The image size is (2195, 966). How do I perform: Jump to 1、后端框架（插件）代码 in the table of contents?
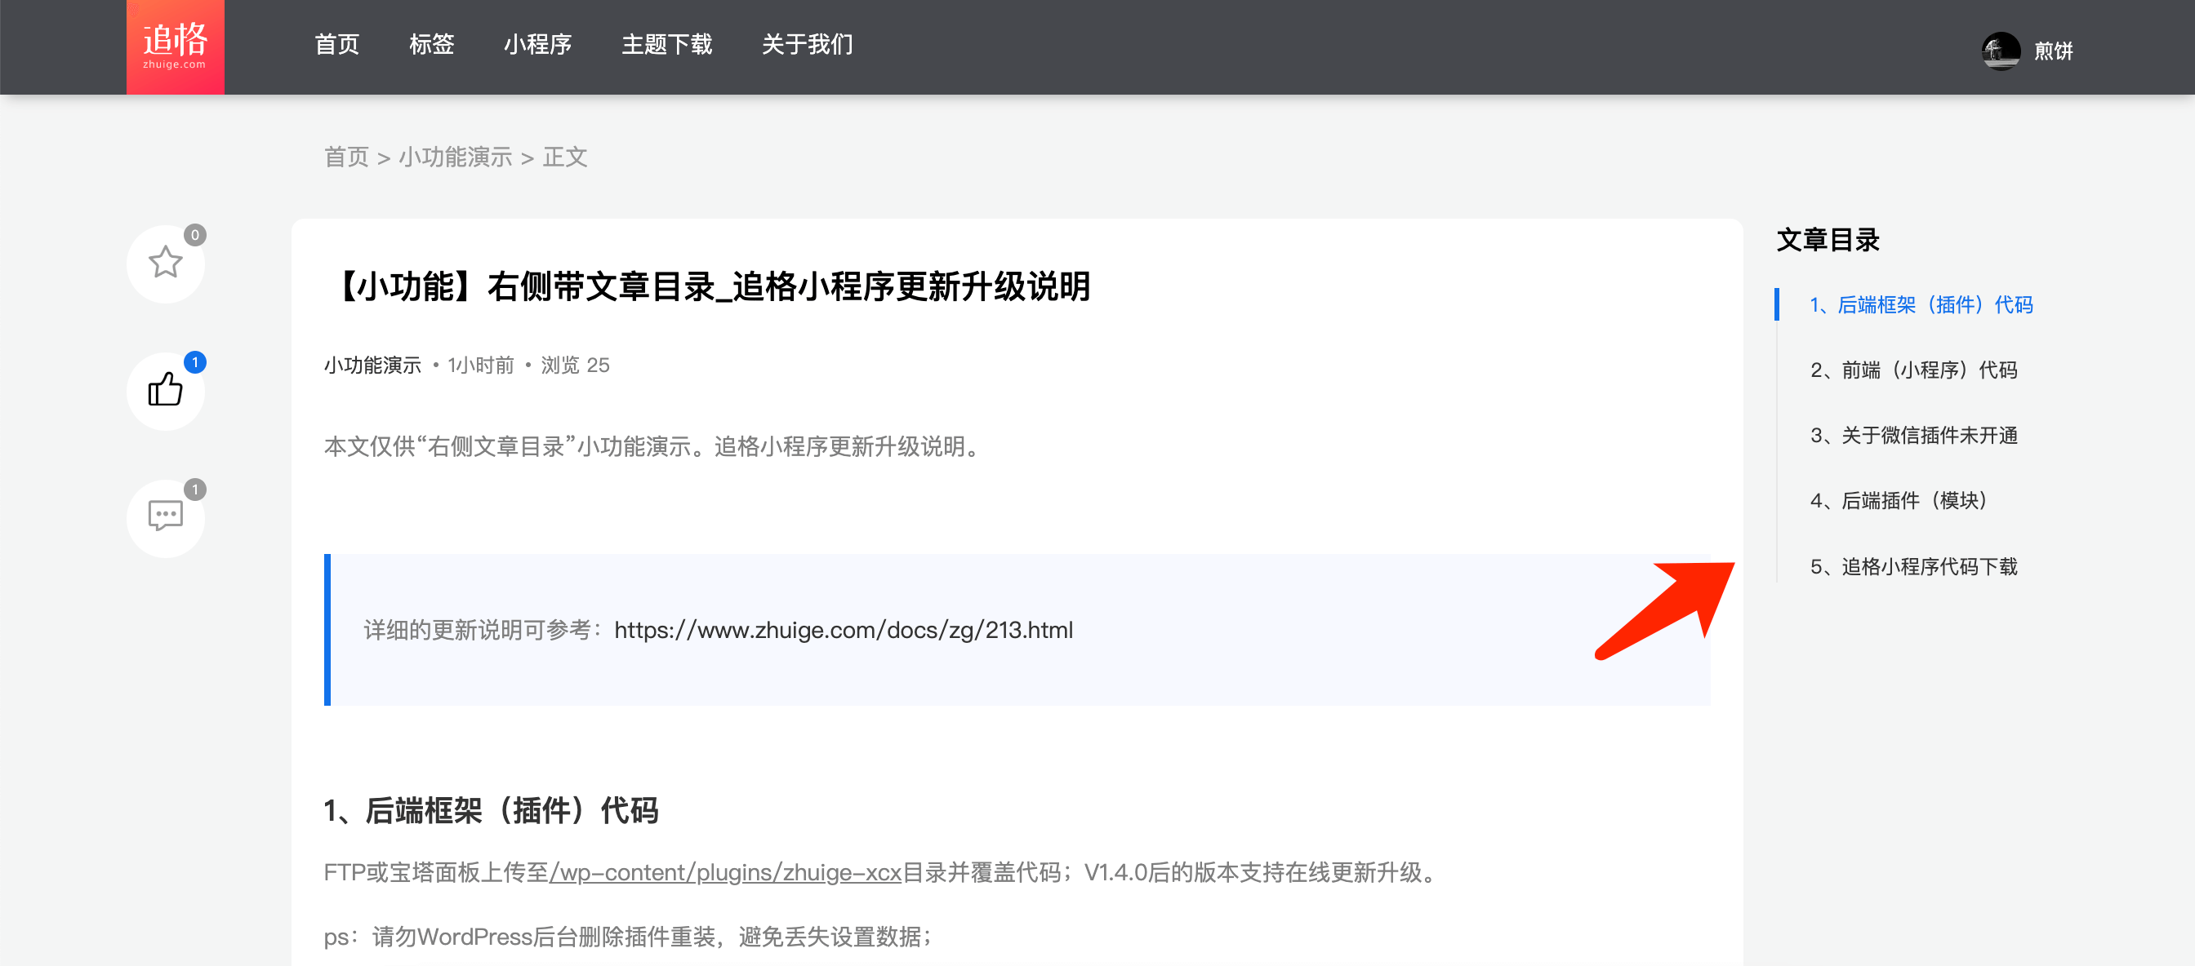[1921, 304]
